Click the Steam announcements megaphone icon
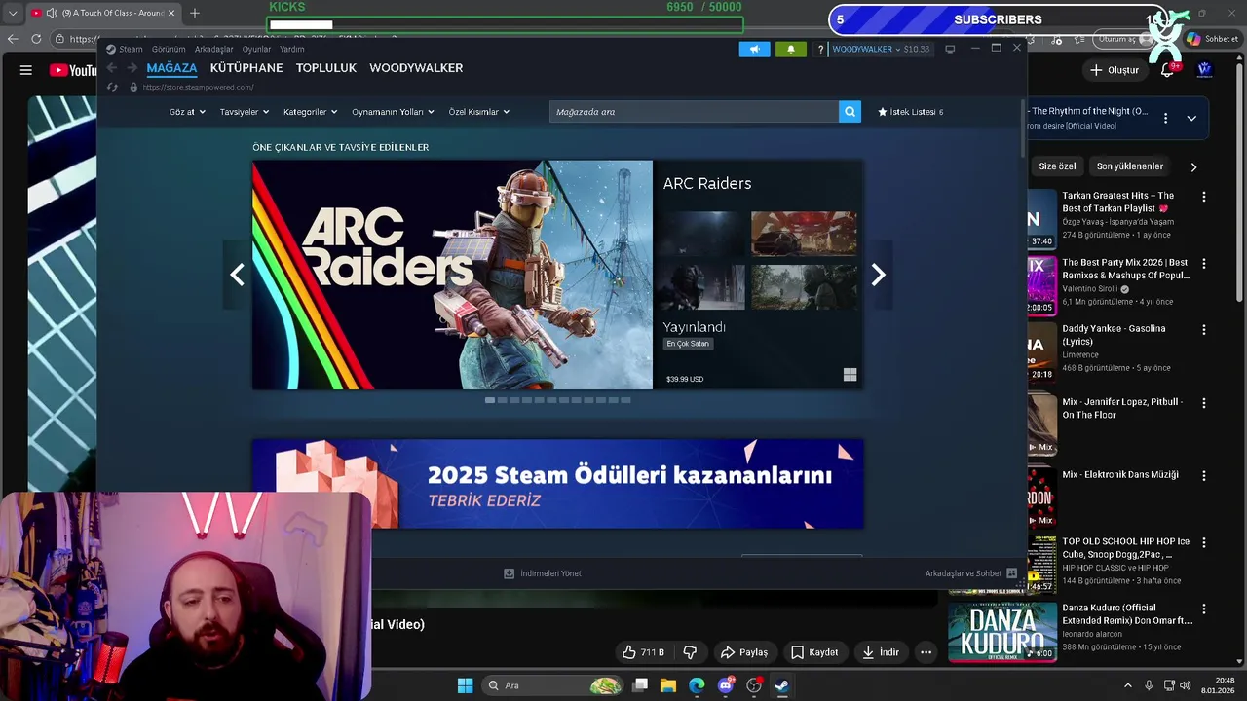Viewport: 1247px width, 701px height. (x=754, y=49)
